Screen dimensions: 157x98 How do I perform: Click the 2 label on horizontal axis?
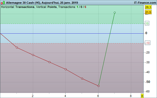click(33, 96)
